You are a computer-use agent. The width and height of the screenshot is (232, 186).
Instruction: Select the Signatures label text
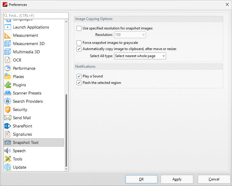pos(22,134)
